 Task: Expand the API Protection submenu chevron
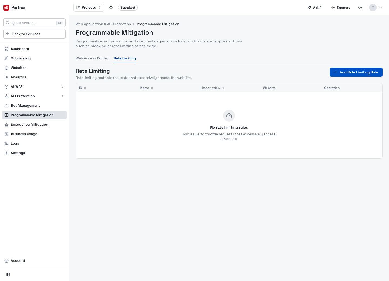tap(63, 96)
